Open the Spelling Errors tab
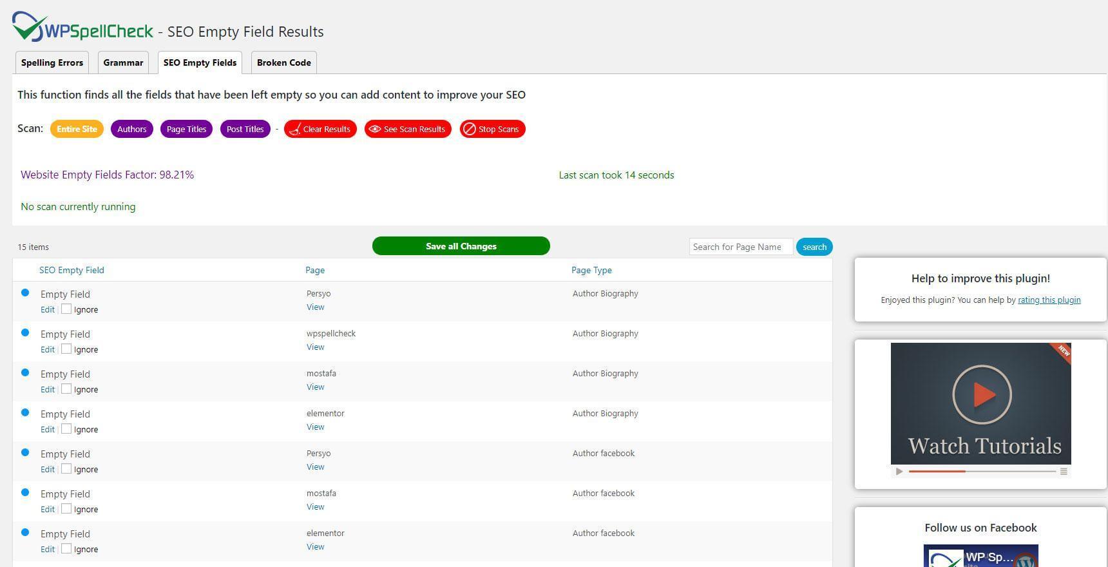The image size is (1108, 567). coord(52,62)
